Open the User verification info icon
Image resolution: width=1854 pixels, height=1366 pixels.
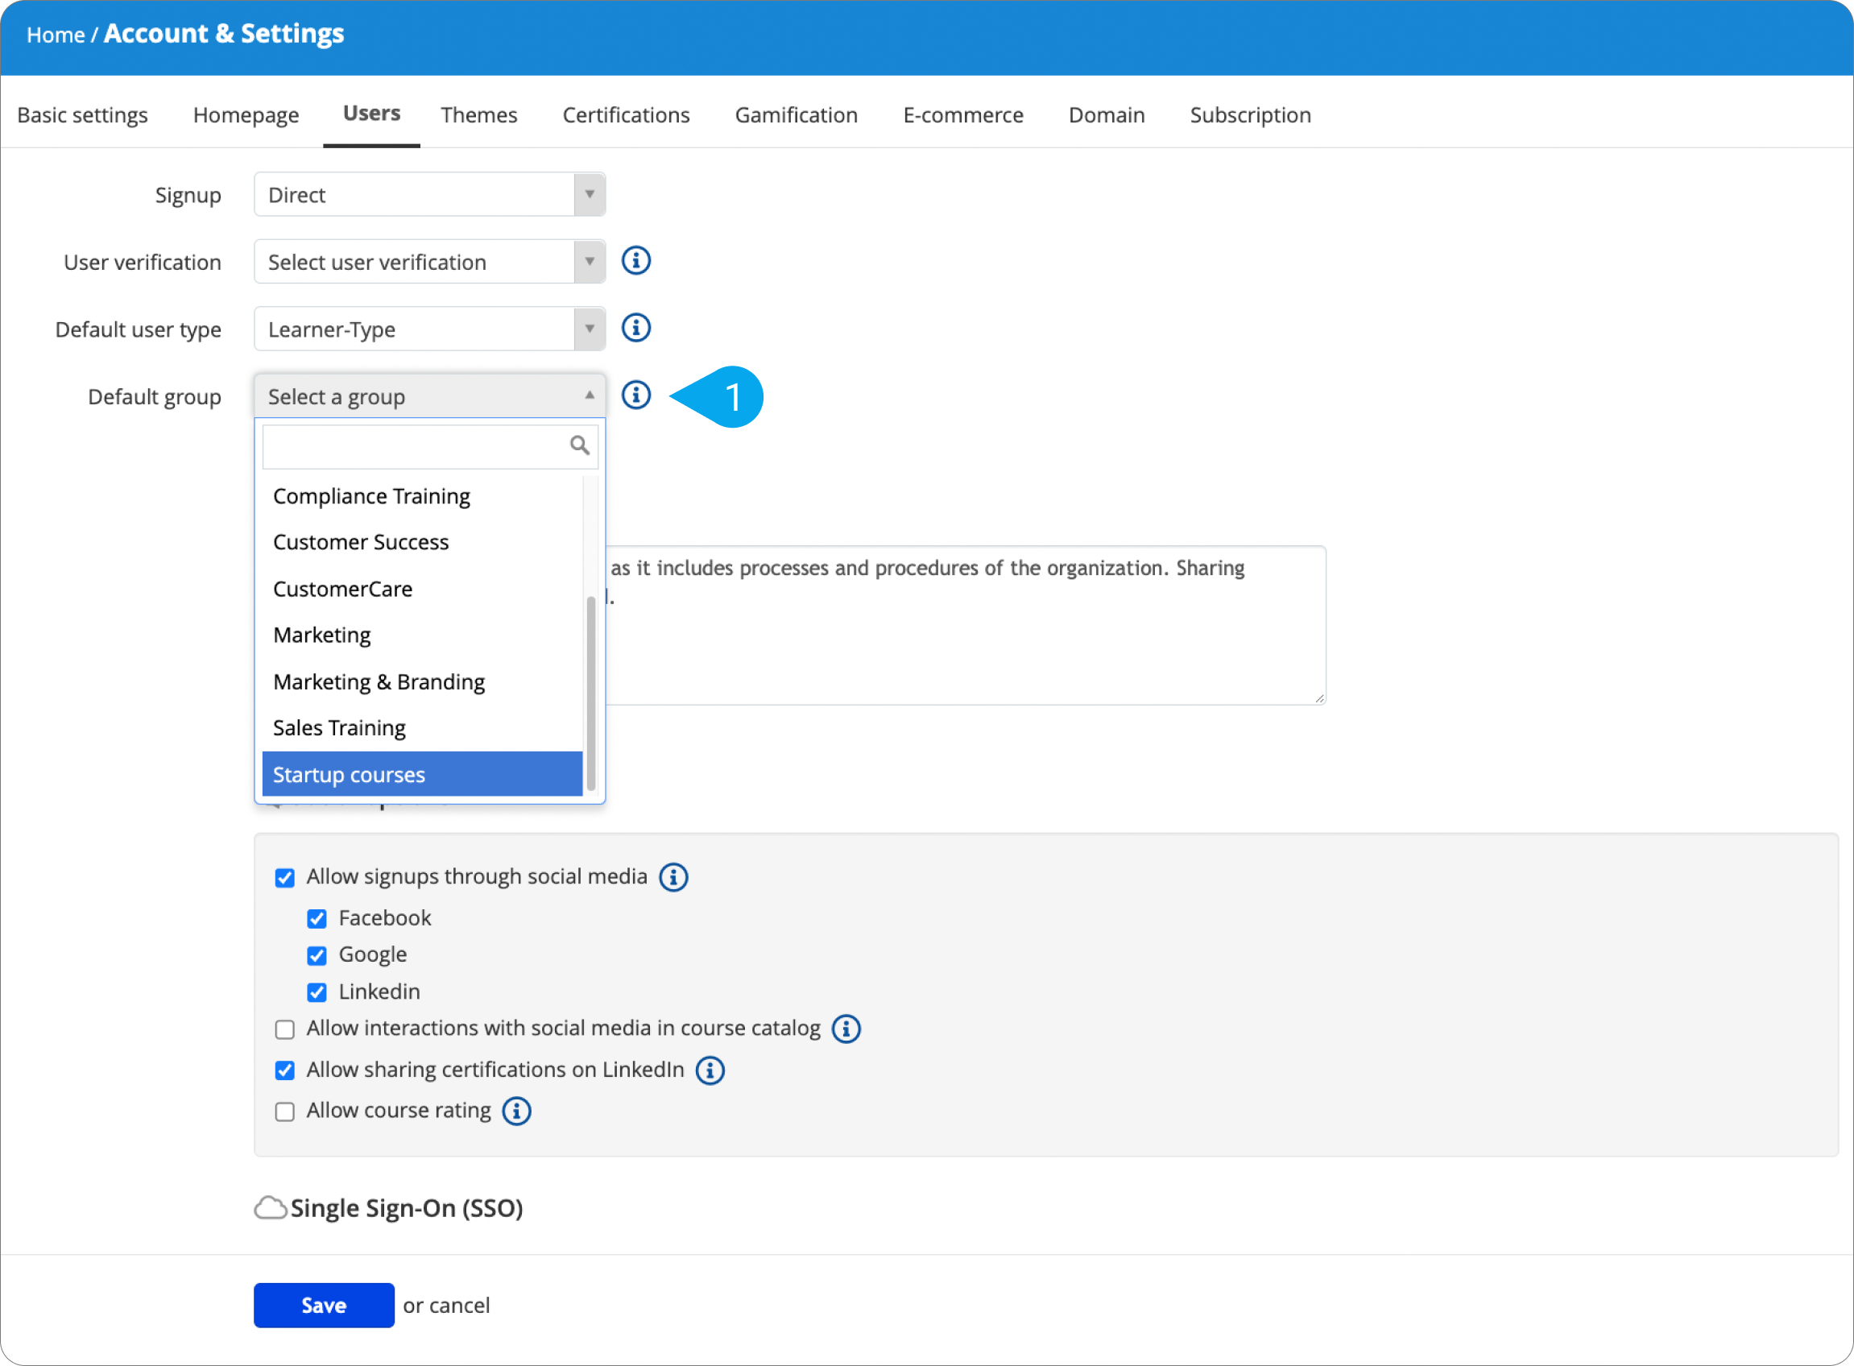click(636, 261)
